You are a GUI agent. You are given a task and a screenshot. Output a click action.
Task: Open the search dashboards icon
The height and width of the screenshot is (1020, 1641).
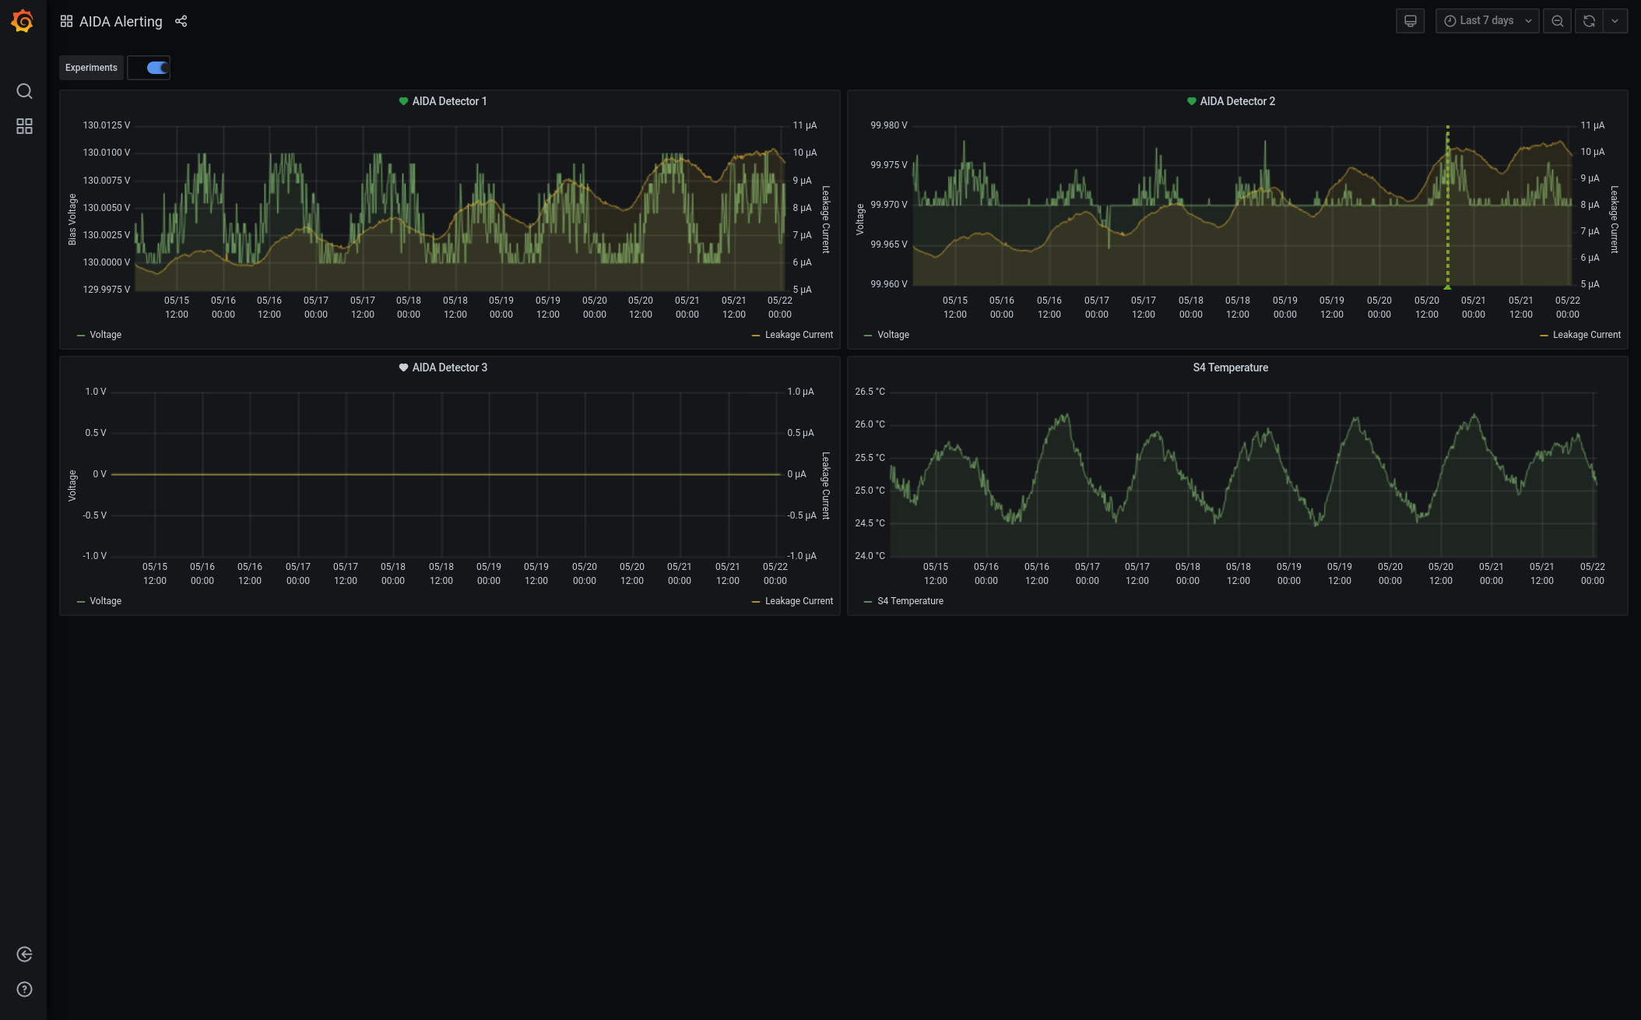pos(24,91)
